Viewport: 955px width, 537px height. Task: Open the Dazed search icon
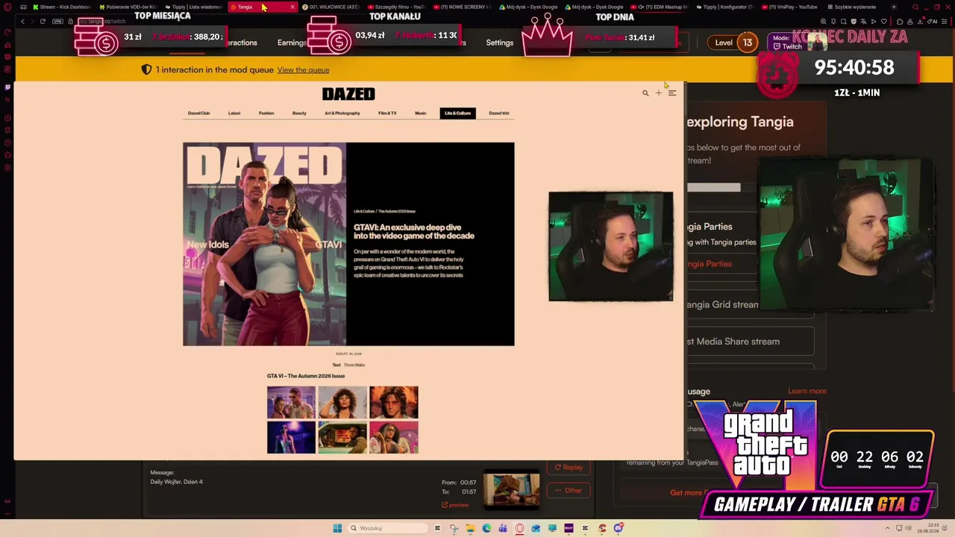click(645, 93)
